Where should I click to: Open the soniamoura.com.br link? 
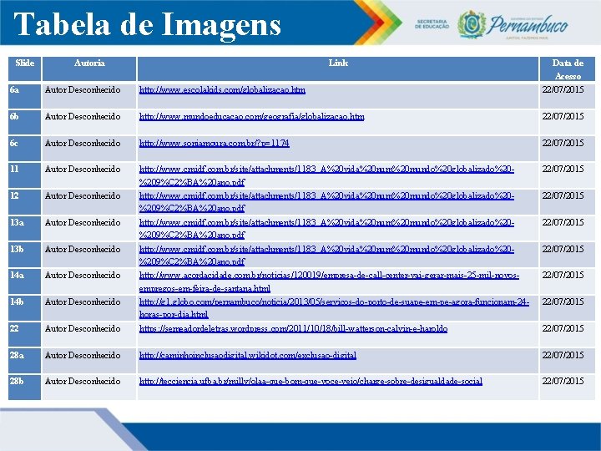click(215, 144)
